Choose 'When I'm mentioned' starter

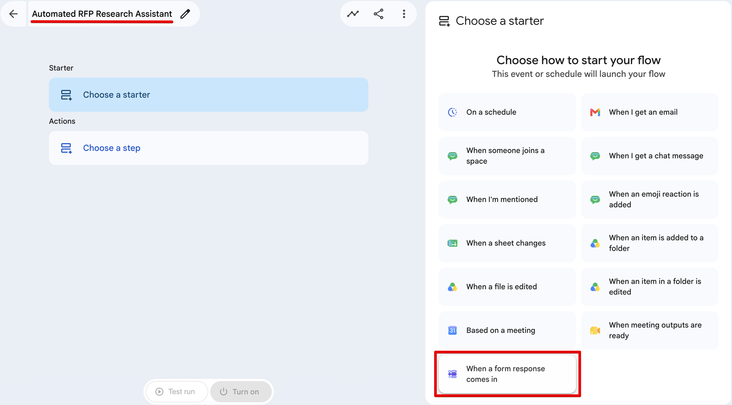click(x=507, y=199)
